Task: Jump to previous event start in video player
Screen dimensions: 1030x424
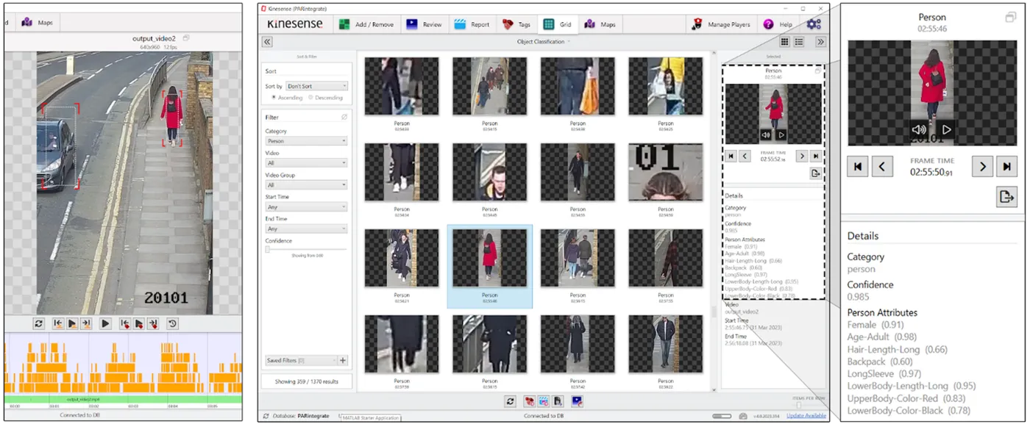Action: (58, 323)
